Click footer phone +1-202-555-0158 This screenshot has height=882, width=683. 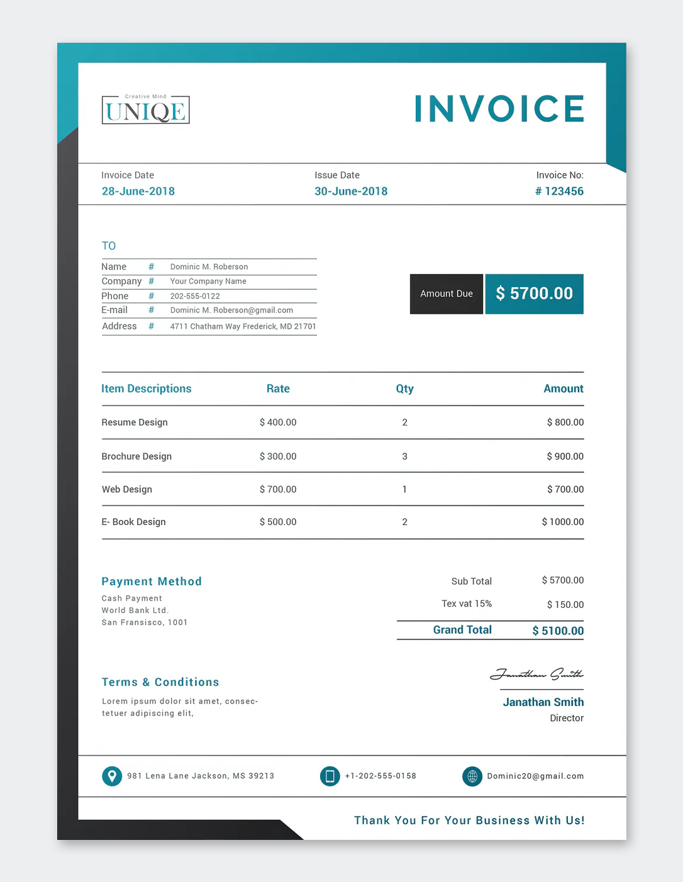click(x=380, y=776)
